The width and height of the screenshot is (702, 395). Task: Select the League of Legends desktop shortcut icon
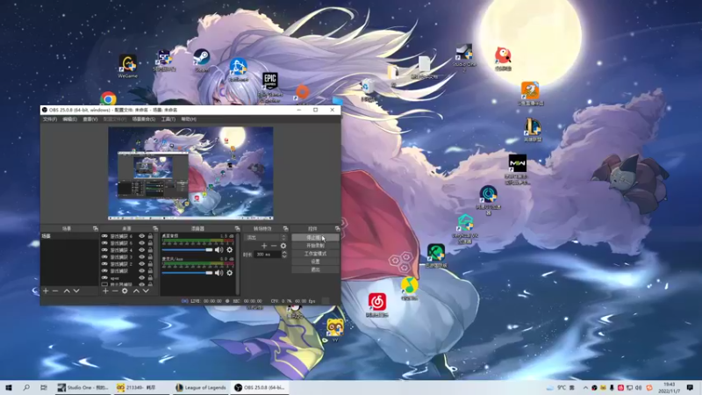[533, 130]
